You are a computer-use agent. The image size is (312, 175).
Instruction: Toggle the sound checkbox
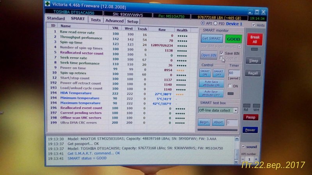click(x=244, y=147)
